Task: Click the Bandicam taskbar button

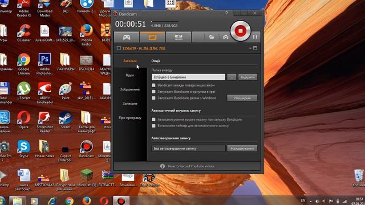Action: tap(121, 200)
